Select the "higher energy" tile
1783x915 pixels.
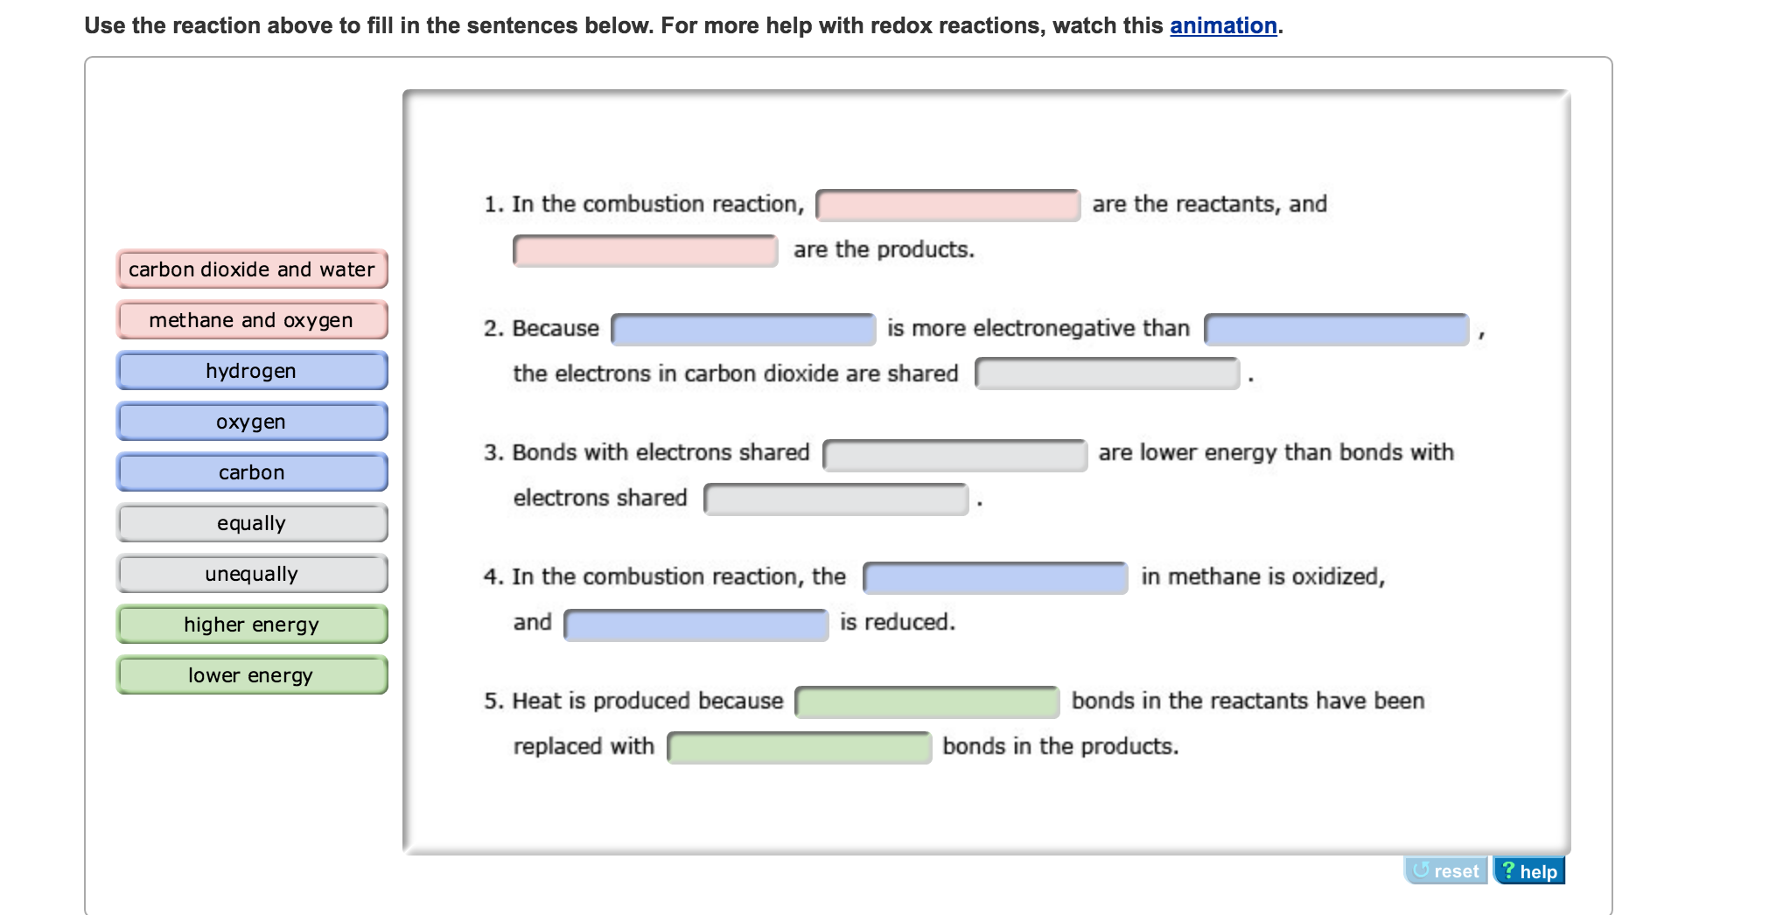(x=251, y=625)
